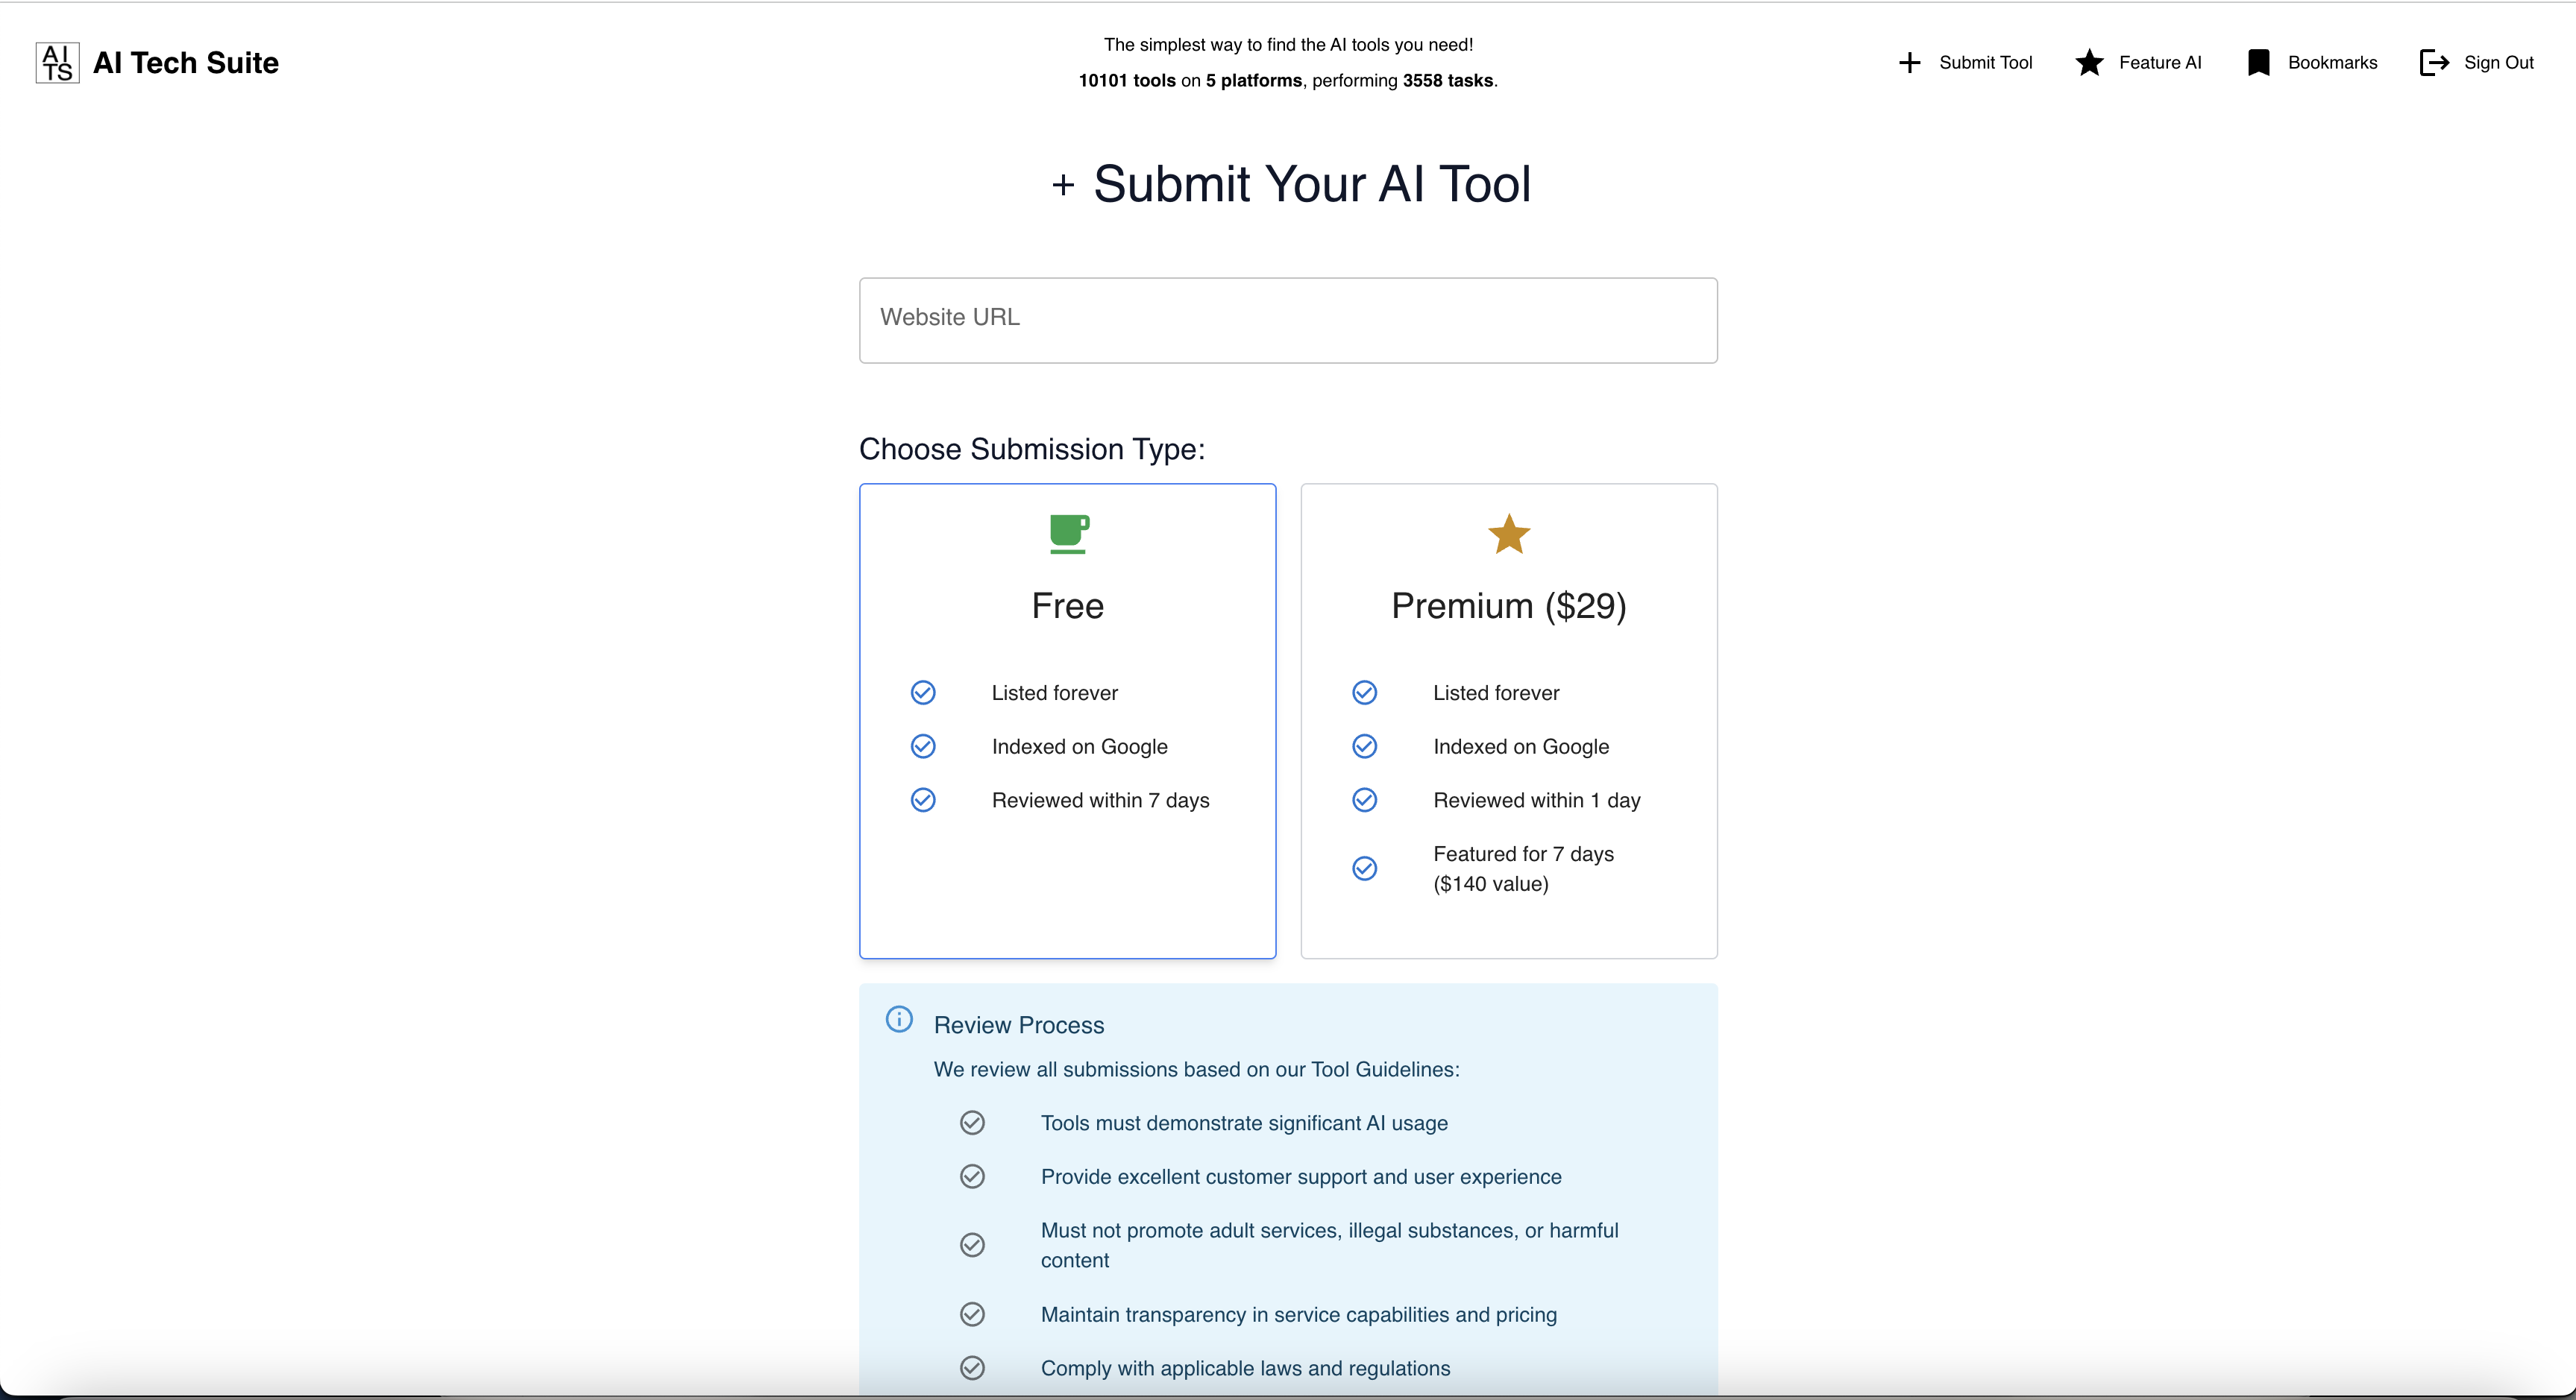The image size is (2576, 1400).
Task: Click the AI Tech Suite title
Action: tap(186, 63)
